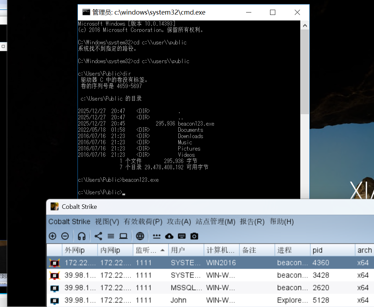Sort by the 计算机 column header
This screenshot has height=307, width=374.
pos(221,250)
